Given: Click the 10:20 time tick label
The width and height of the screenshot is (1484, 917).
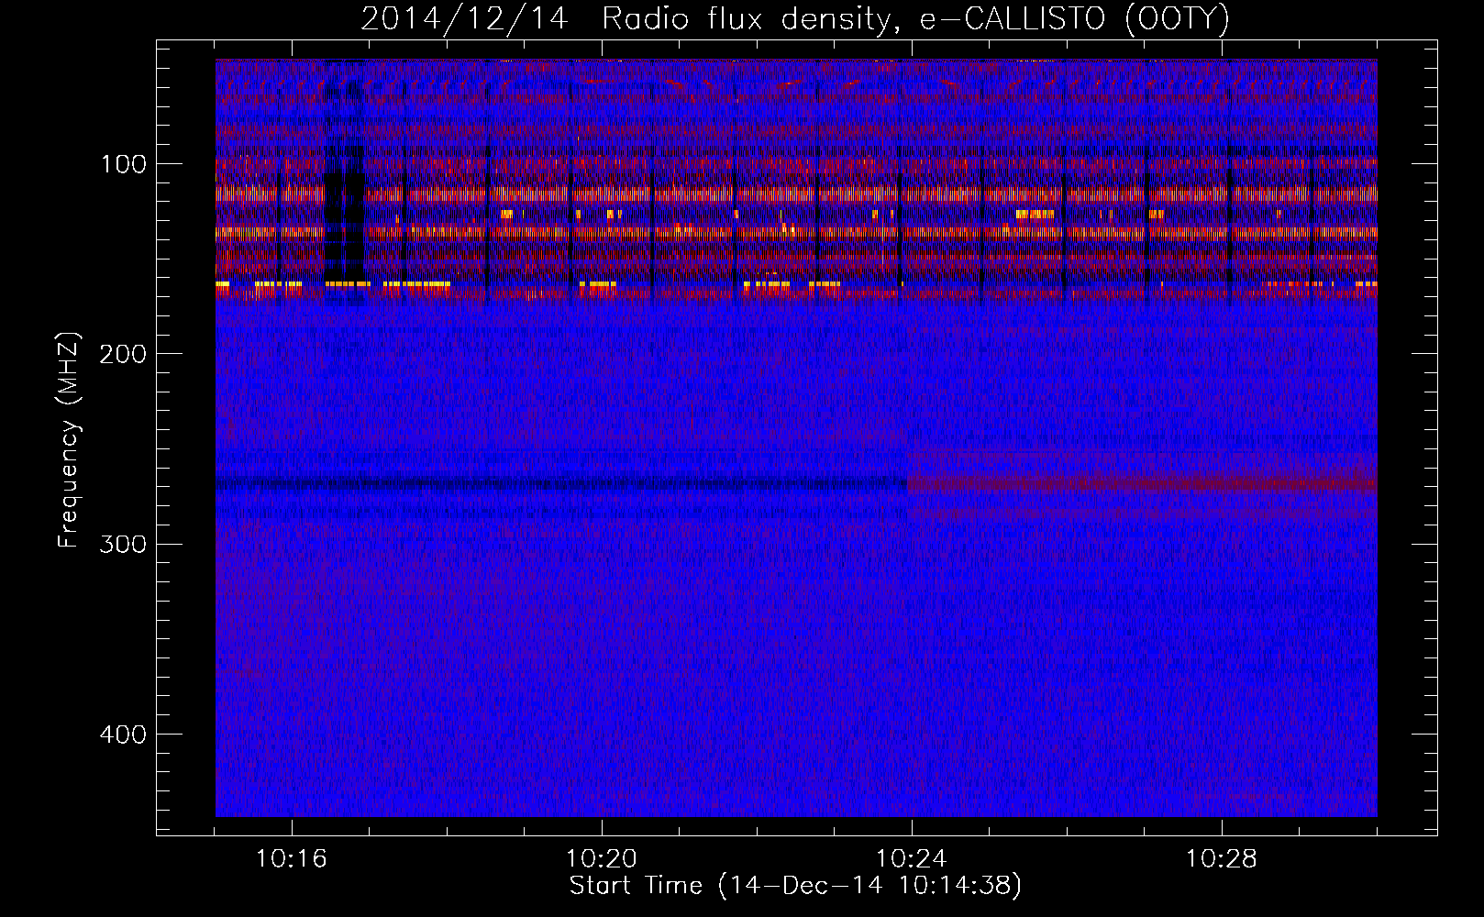Looking at the screenshot, I should click(602, 859).
